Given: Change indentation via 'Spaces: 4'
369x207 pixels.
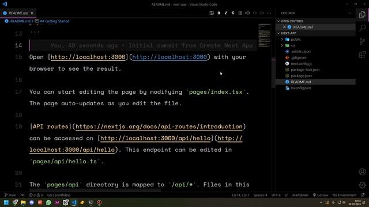Looking at the screenshot, I should [260, 195].
